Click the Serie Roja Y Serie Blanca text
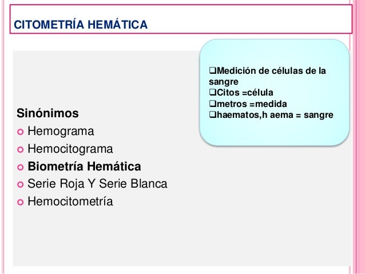 click(97, 184)
